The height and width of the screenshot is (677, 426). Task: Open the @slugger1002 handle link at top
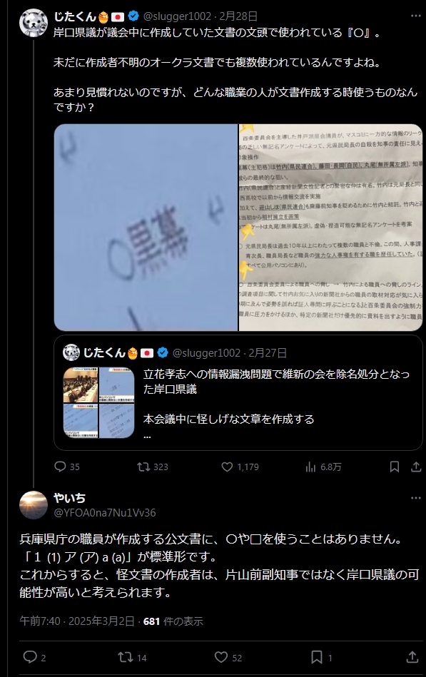pos(177,16)
